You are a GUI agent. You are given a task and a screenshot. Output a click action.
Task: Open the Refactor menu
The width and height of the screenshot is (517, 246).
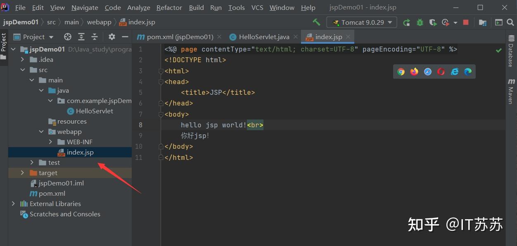169,7
